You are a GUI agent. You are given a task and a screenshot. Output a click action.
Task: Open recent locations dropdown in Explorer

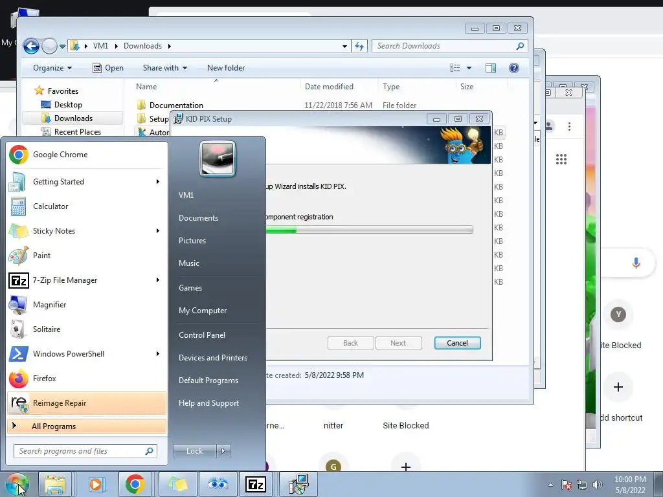[63, 46]
